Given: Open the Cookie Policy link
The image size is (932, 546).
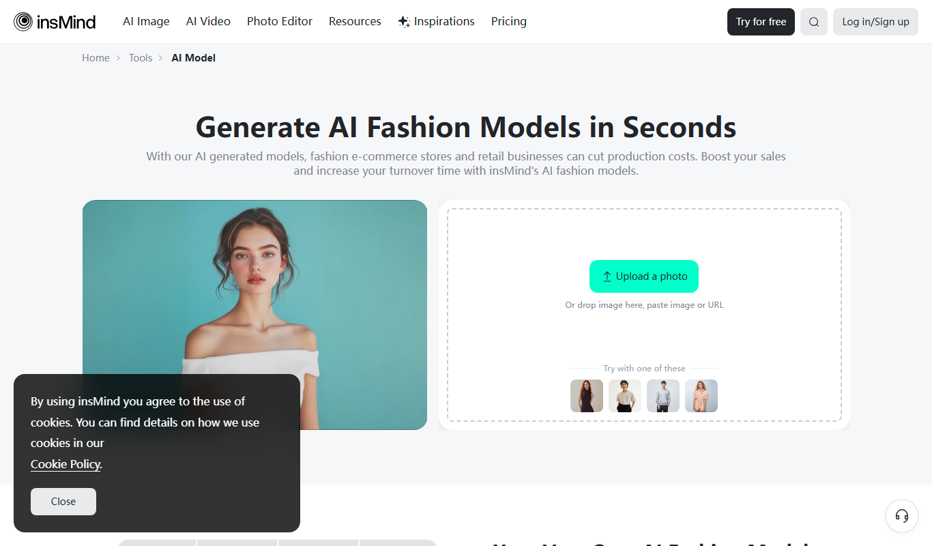Looking at the screenshot, I should click(65, 464).
